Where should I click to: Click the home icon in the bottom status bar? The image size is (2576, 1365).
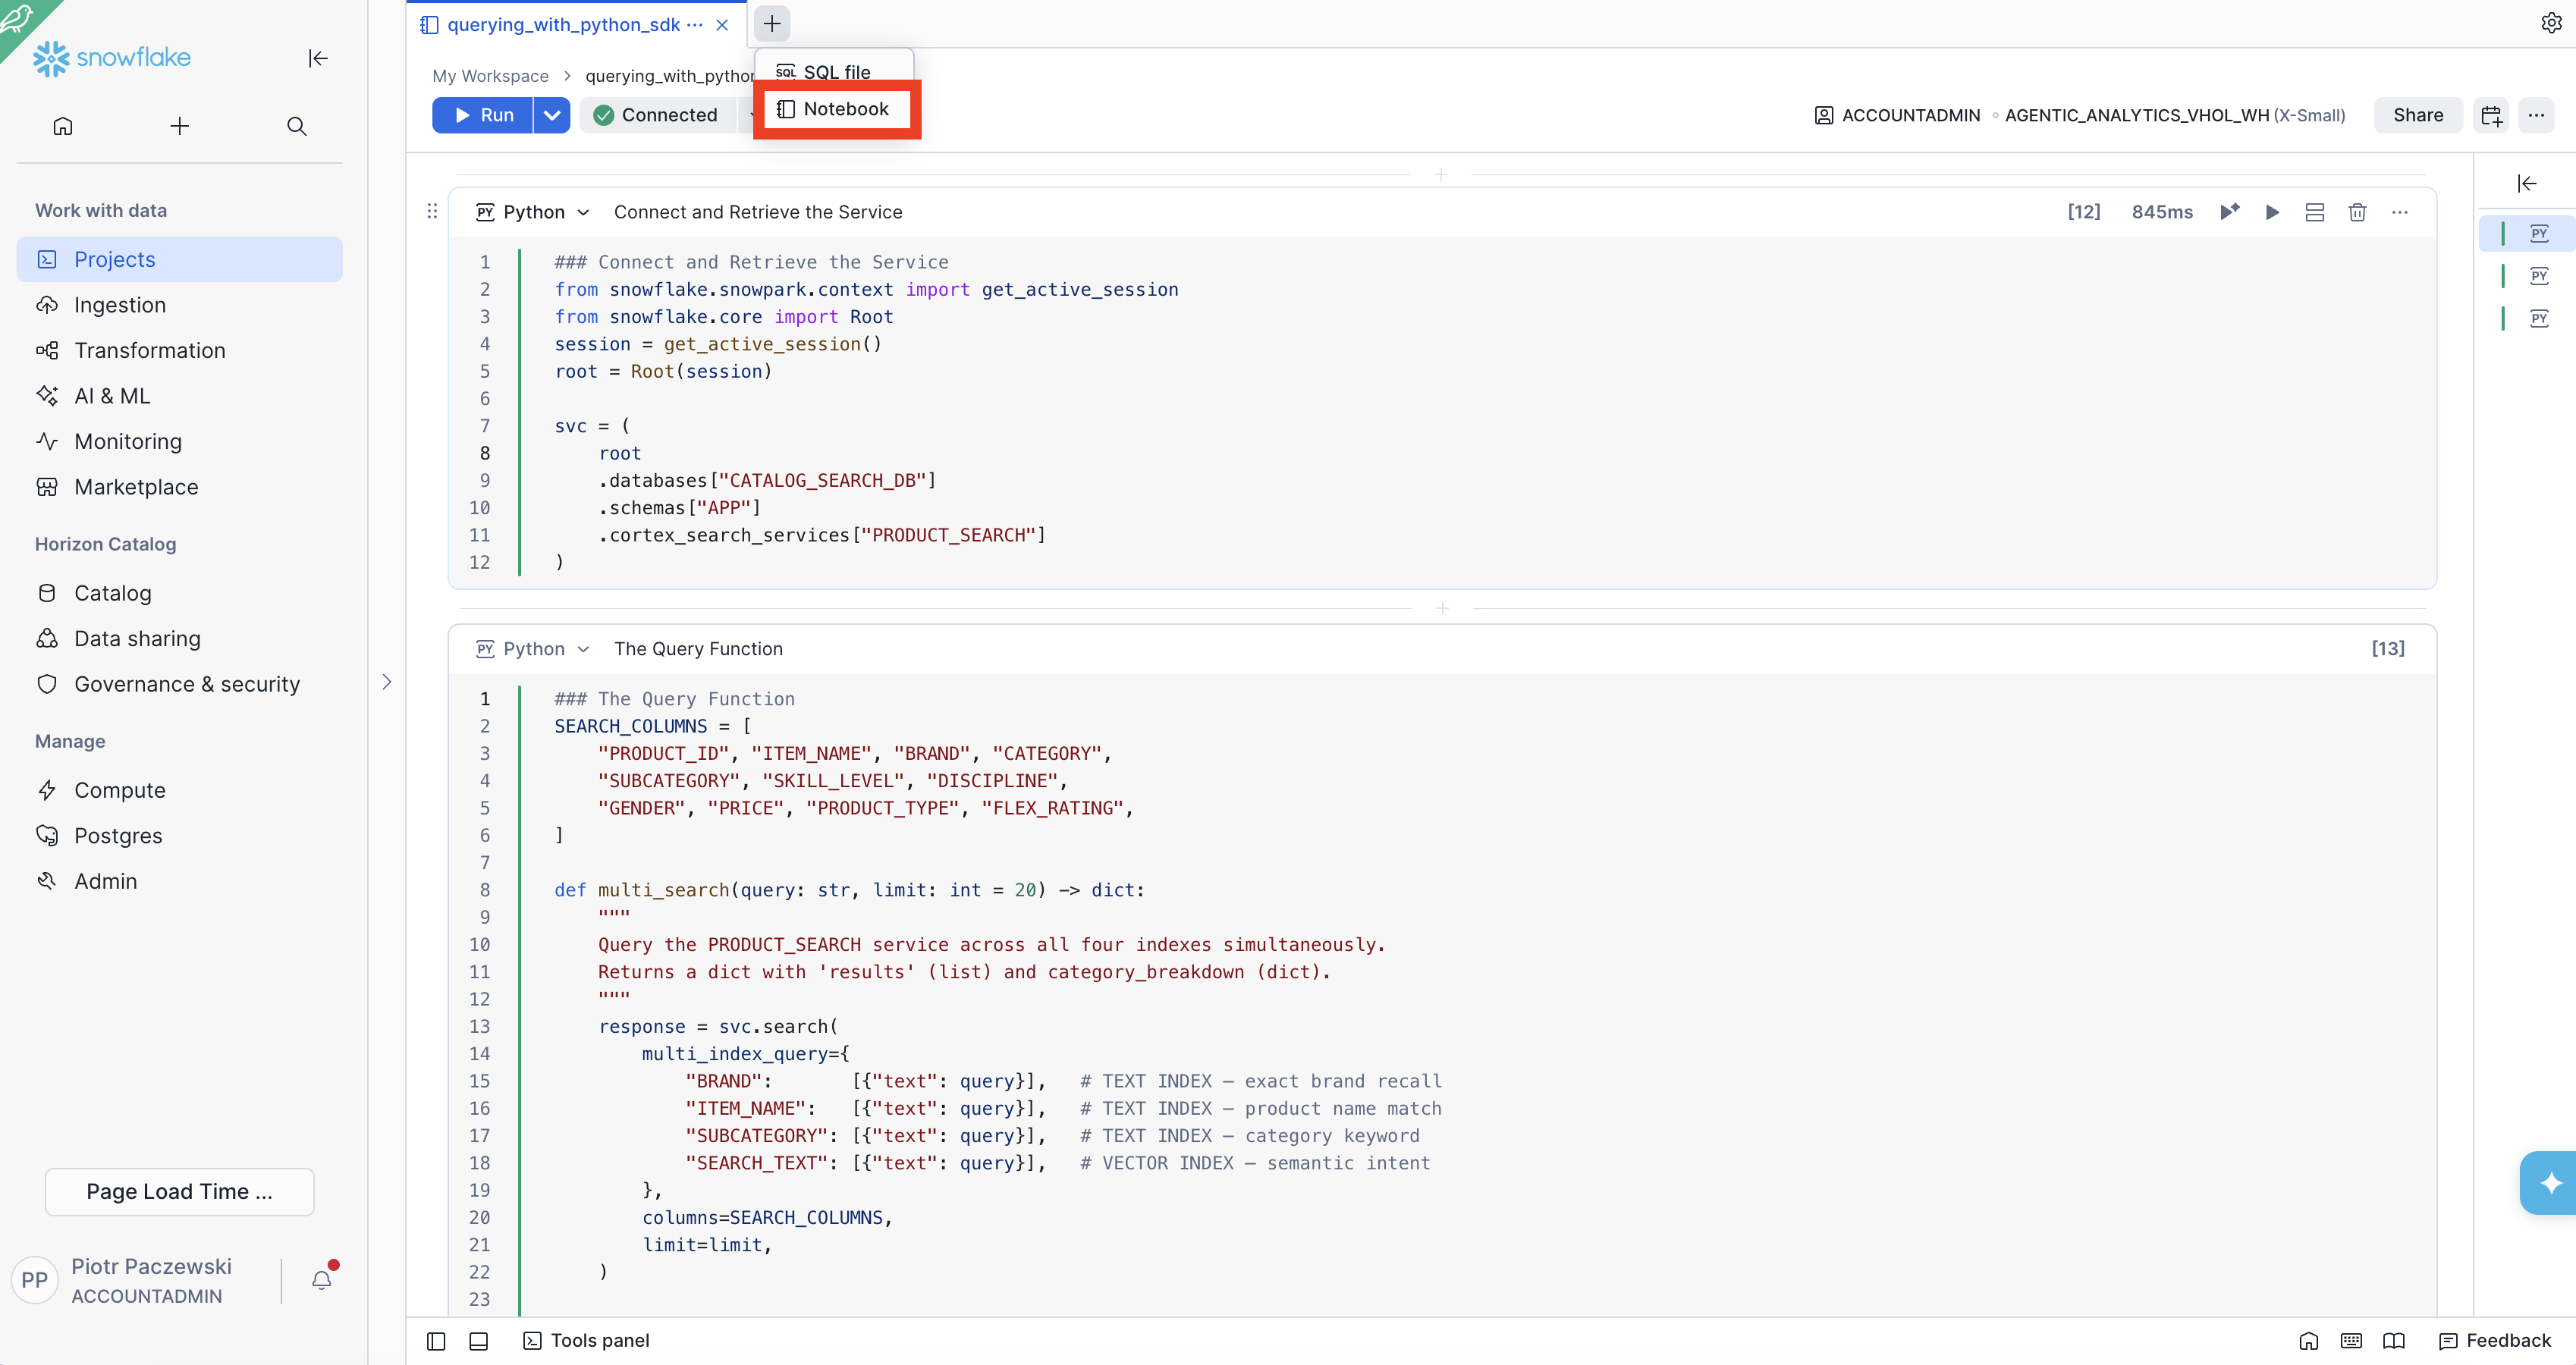[x=2309, y=1341]
